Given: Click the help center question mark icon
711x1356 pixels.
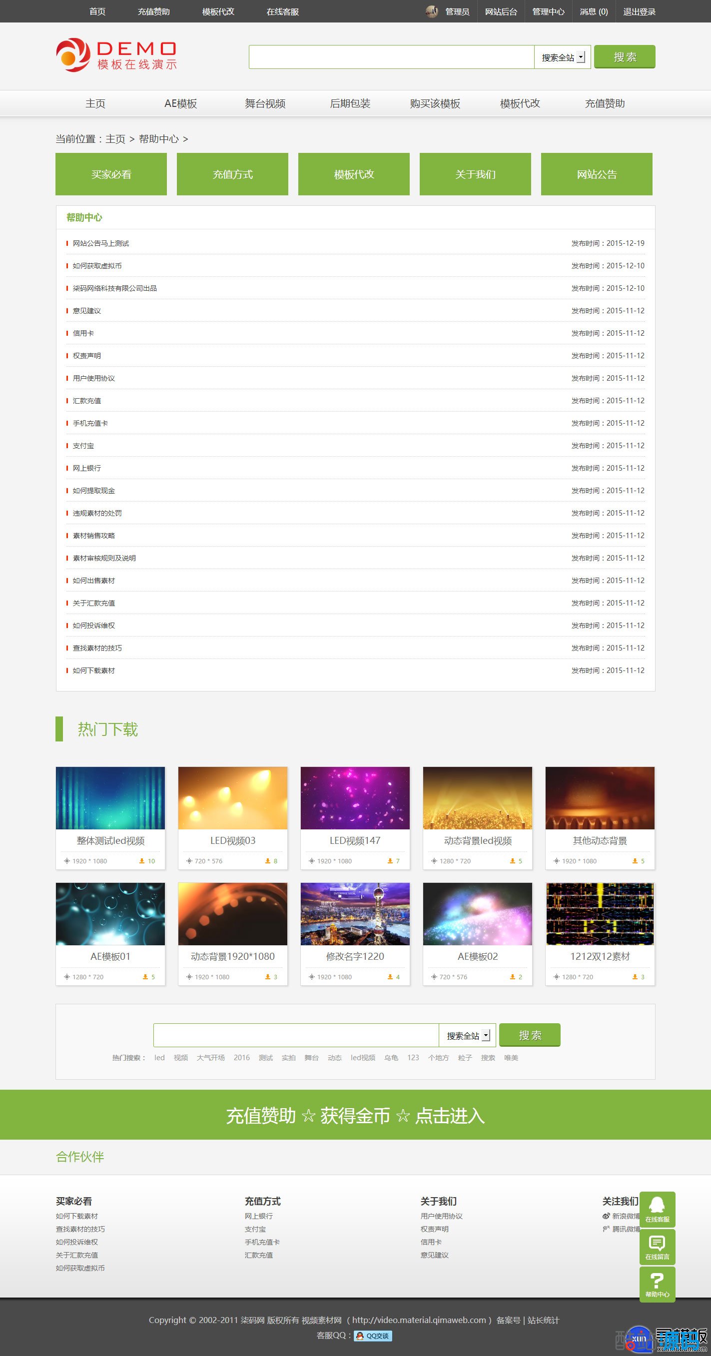Looking at the screenshot, I should click(x=657, y=1284).
